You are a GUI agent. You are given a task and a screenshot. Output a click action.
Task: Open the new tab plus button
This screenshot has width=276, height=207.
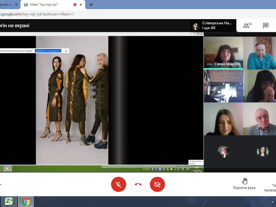[x=91, y=5]
